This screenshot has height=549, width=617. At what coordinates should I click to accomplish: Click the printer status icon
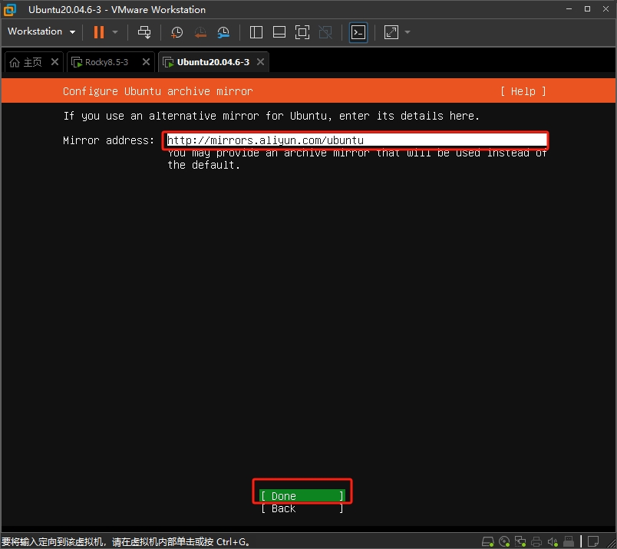(x=536, y=542)
